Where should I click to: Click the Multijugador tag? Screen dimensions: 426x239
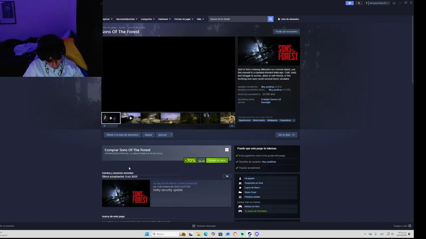(x=272, y=120)
